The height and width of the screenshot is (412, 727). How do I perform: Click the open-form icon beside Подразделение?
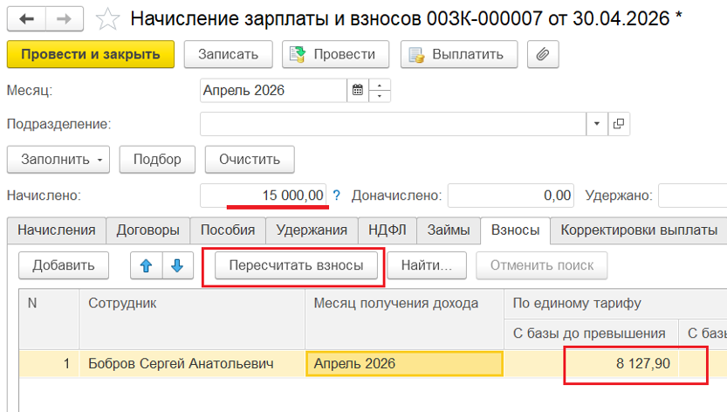[619, 125]
